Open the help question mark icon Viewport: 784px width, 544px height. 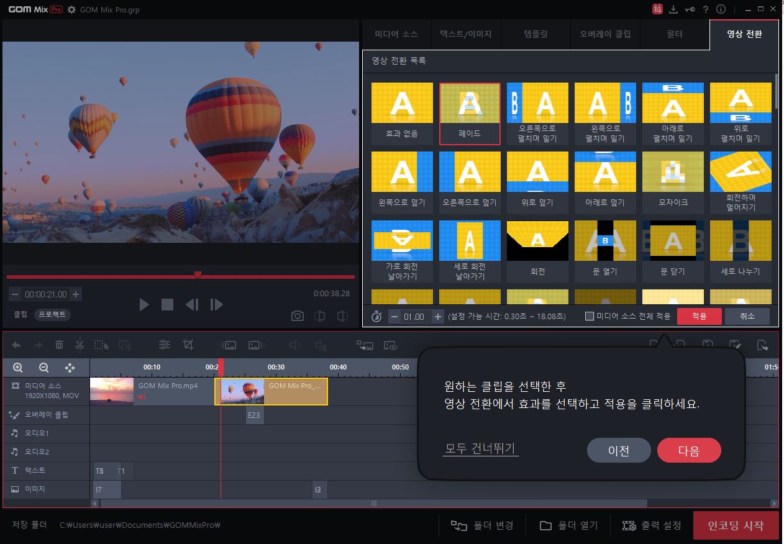tap(705, 9)
